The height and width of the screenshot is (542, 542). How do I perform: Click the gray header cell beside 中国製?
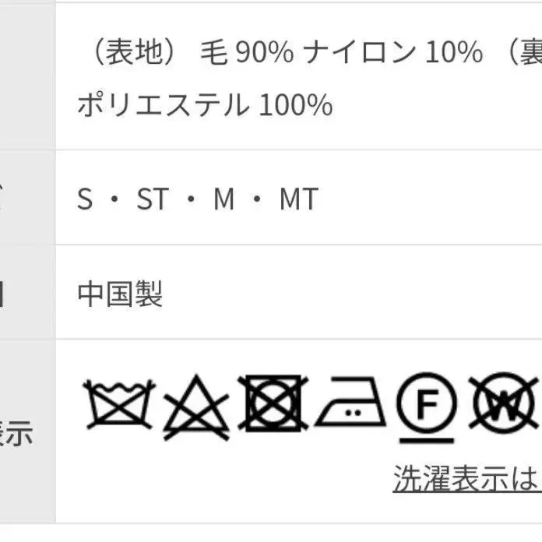[x=26, y=293]
